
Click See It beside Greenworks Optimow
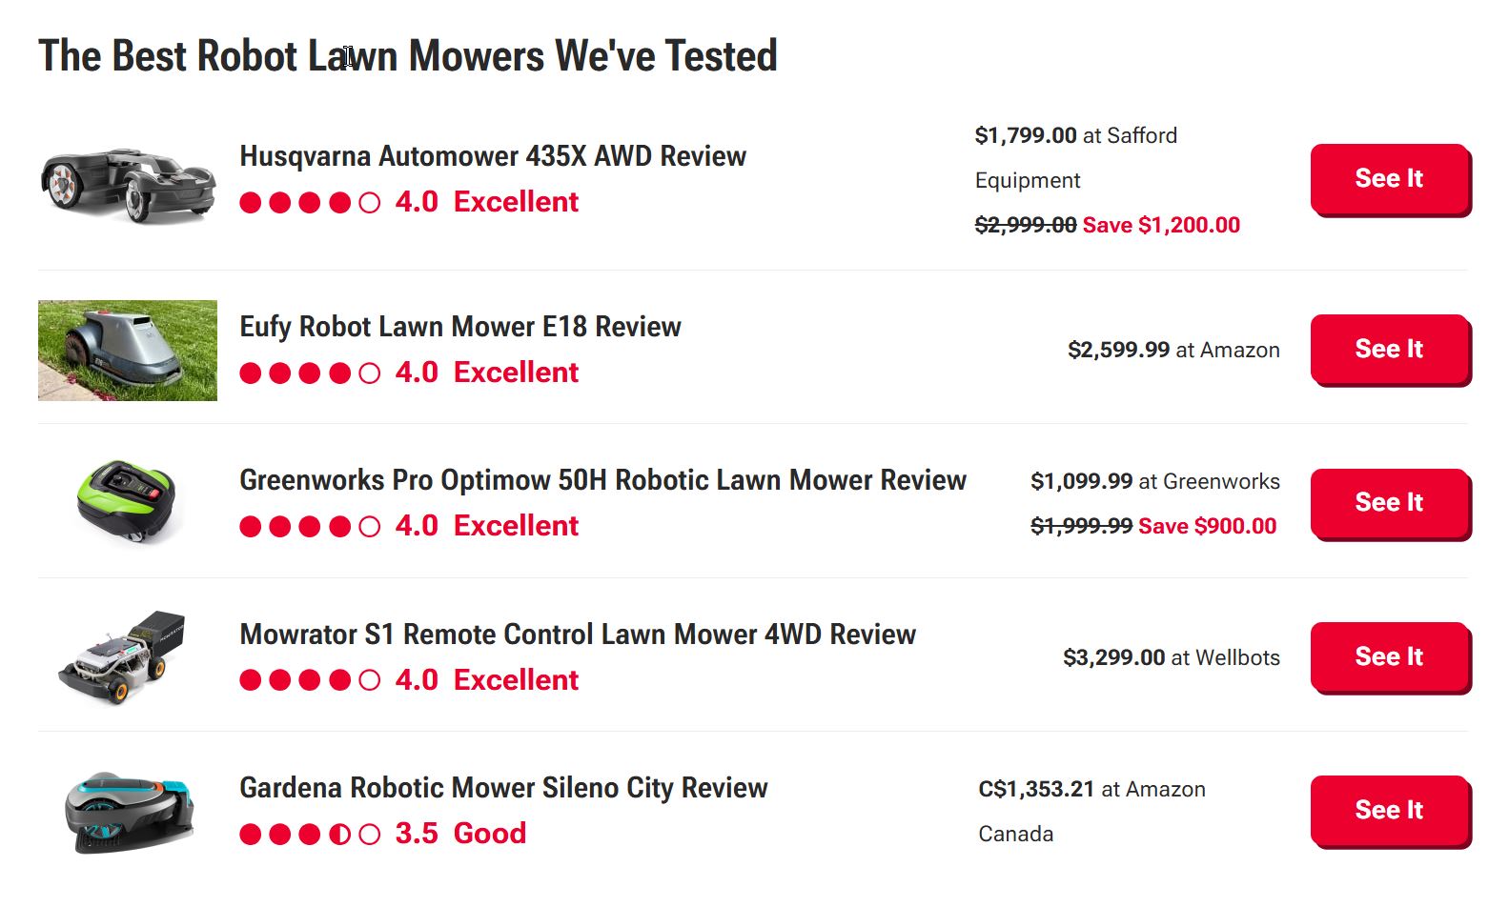coord(1389,503)
